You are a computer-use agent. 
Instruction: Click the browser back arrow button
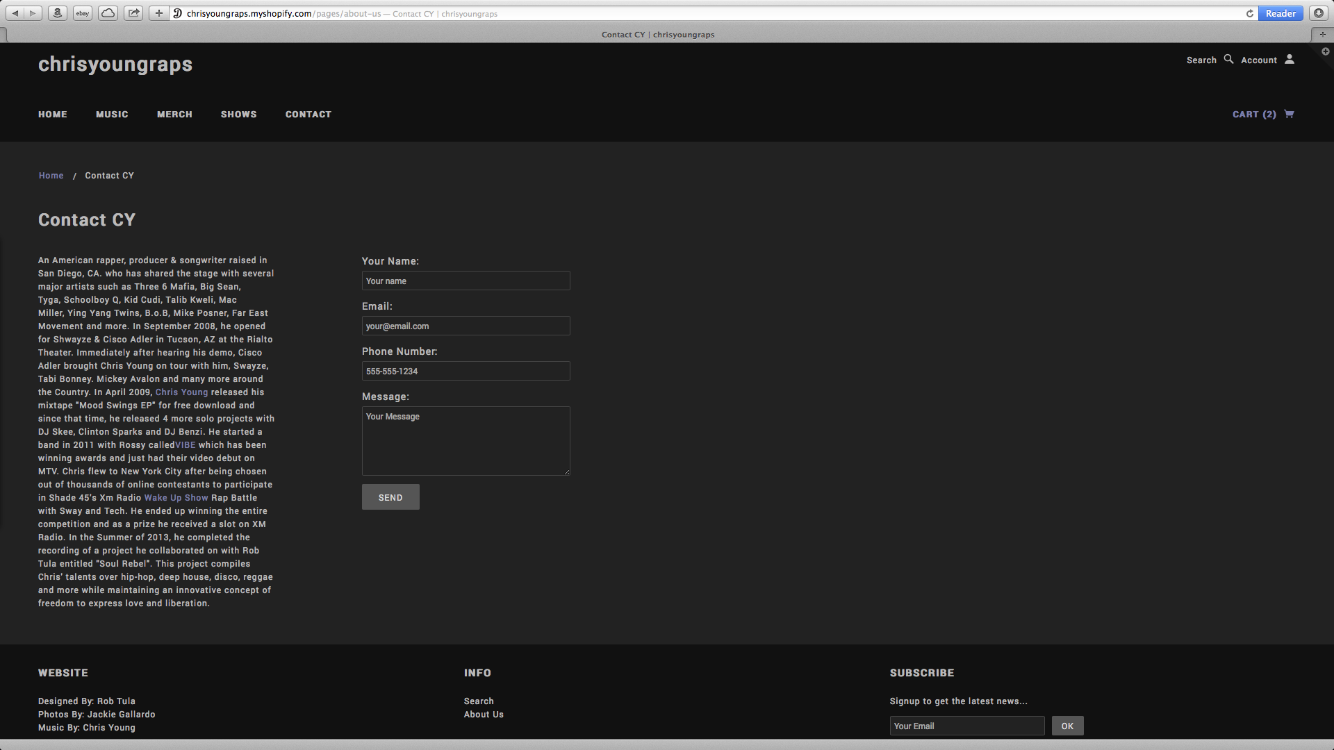pos(15,13)
